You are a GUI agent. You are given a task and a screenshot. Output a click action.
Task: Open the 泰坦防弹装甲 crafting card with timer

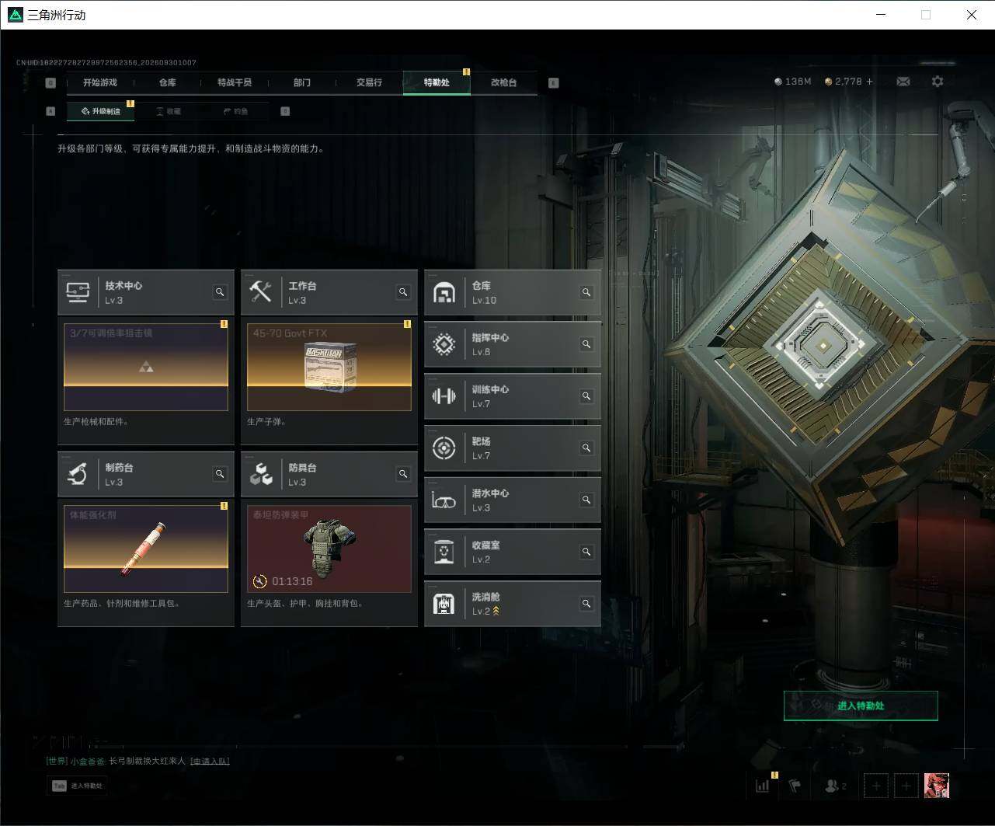point(329,549)
